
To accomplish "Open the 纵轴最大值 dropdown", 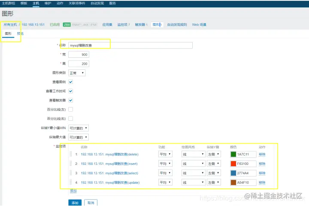I will coord(79,137).
